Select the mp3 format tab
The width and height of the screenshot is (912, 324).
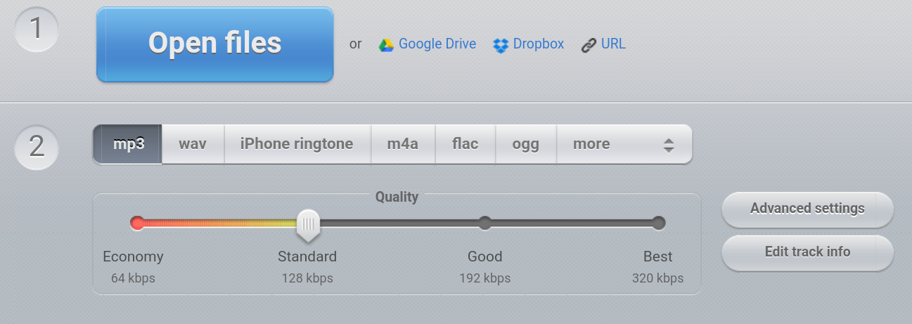(x=129, y=144)
